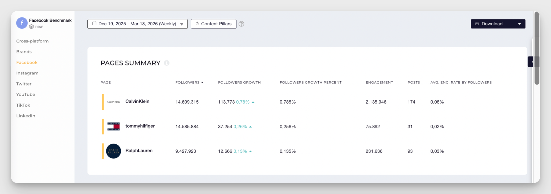Click the engagement rate 0,08%

(437, 102)
